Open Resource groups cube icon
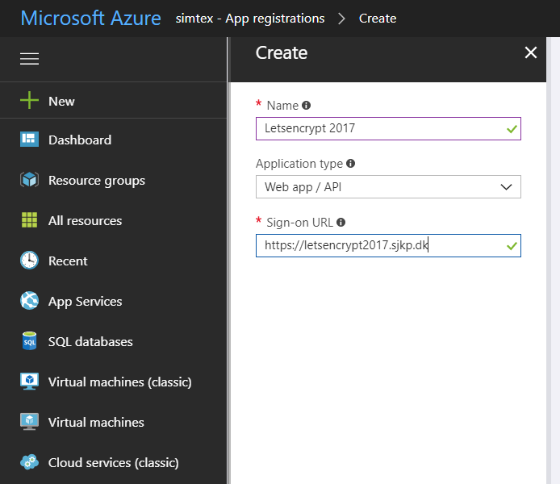Viewport: 560px width, 484px height. pos(29,180)
